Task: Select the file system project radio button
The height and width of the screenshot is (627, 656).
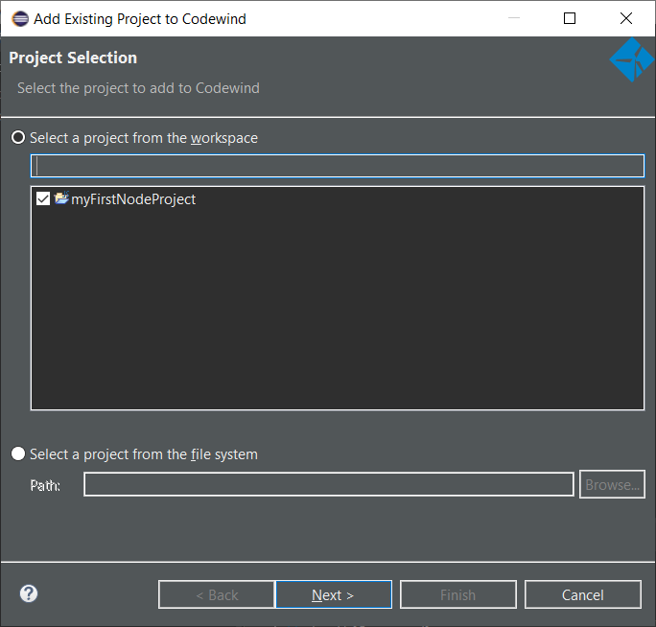Action: click(18, 453)
